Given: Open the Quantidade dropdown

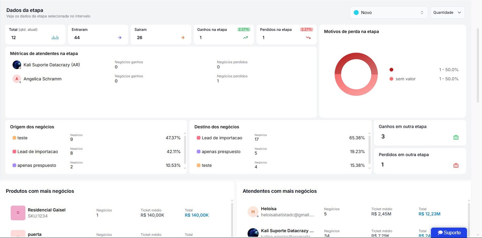Looking at the screenshot, I should (447, 13).
